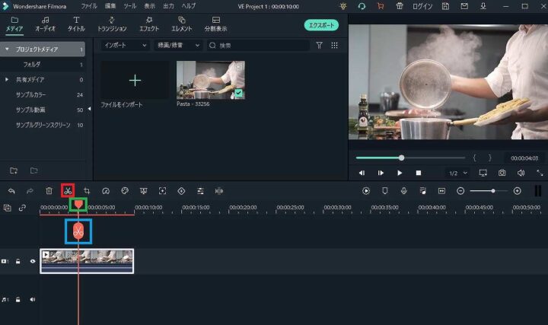The image size is (548, 325).
Task: Open the ファイル menu
Action: click(x=89, y=5)
